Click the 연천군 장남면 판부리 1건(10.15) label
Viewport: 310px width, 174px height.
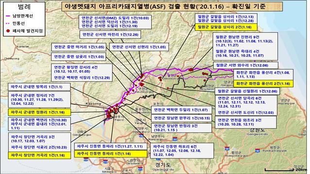point(181,118)
